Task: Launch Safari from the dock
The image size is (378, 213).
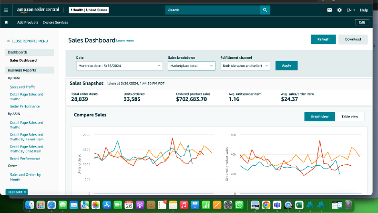Action: 51,205
